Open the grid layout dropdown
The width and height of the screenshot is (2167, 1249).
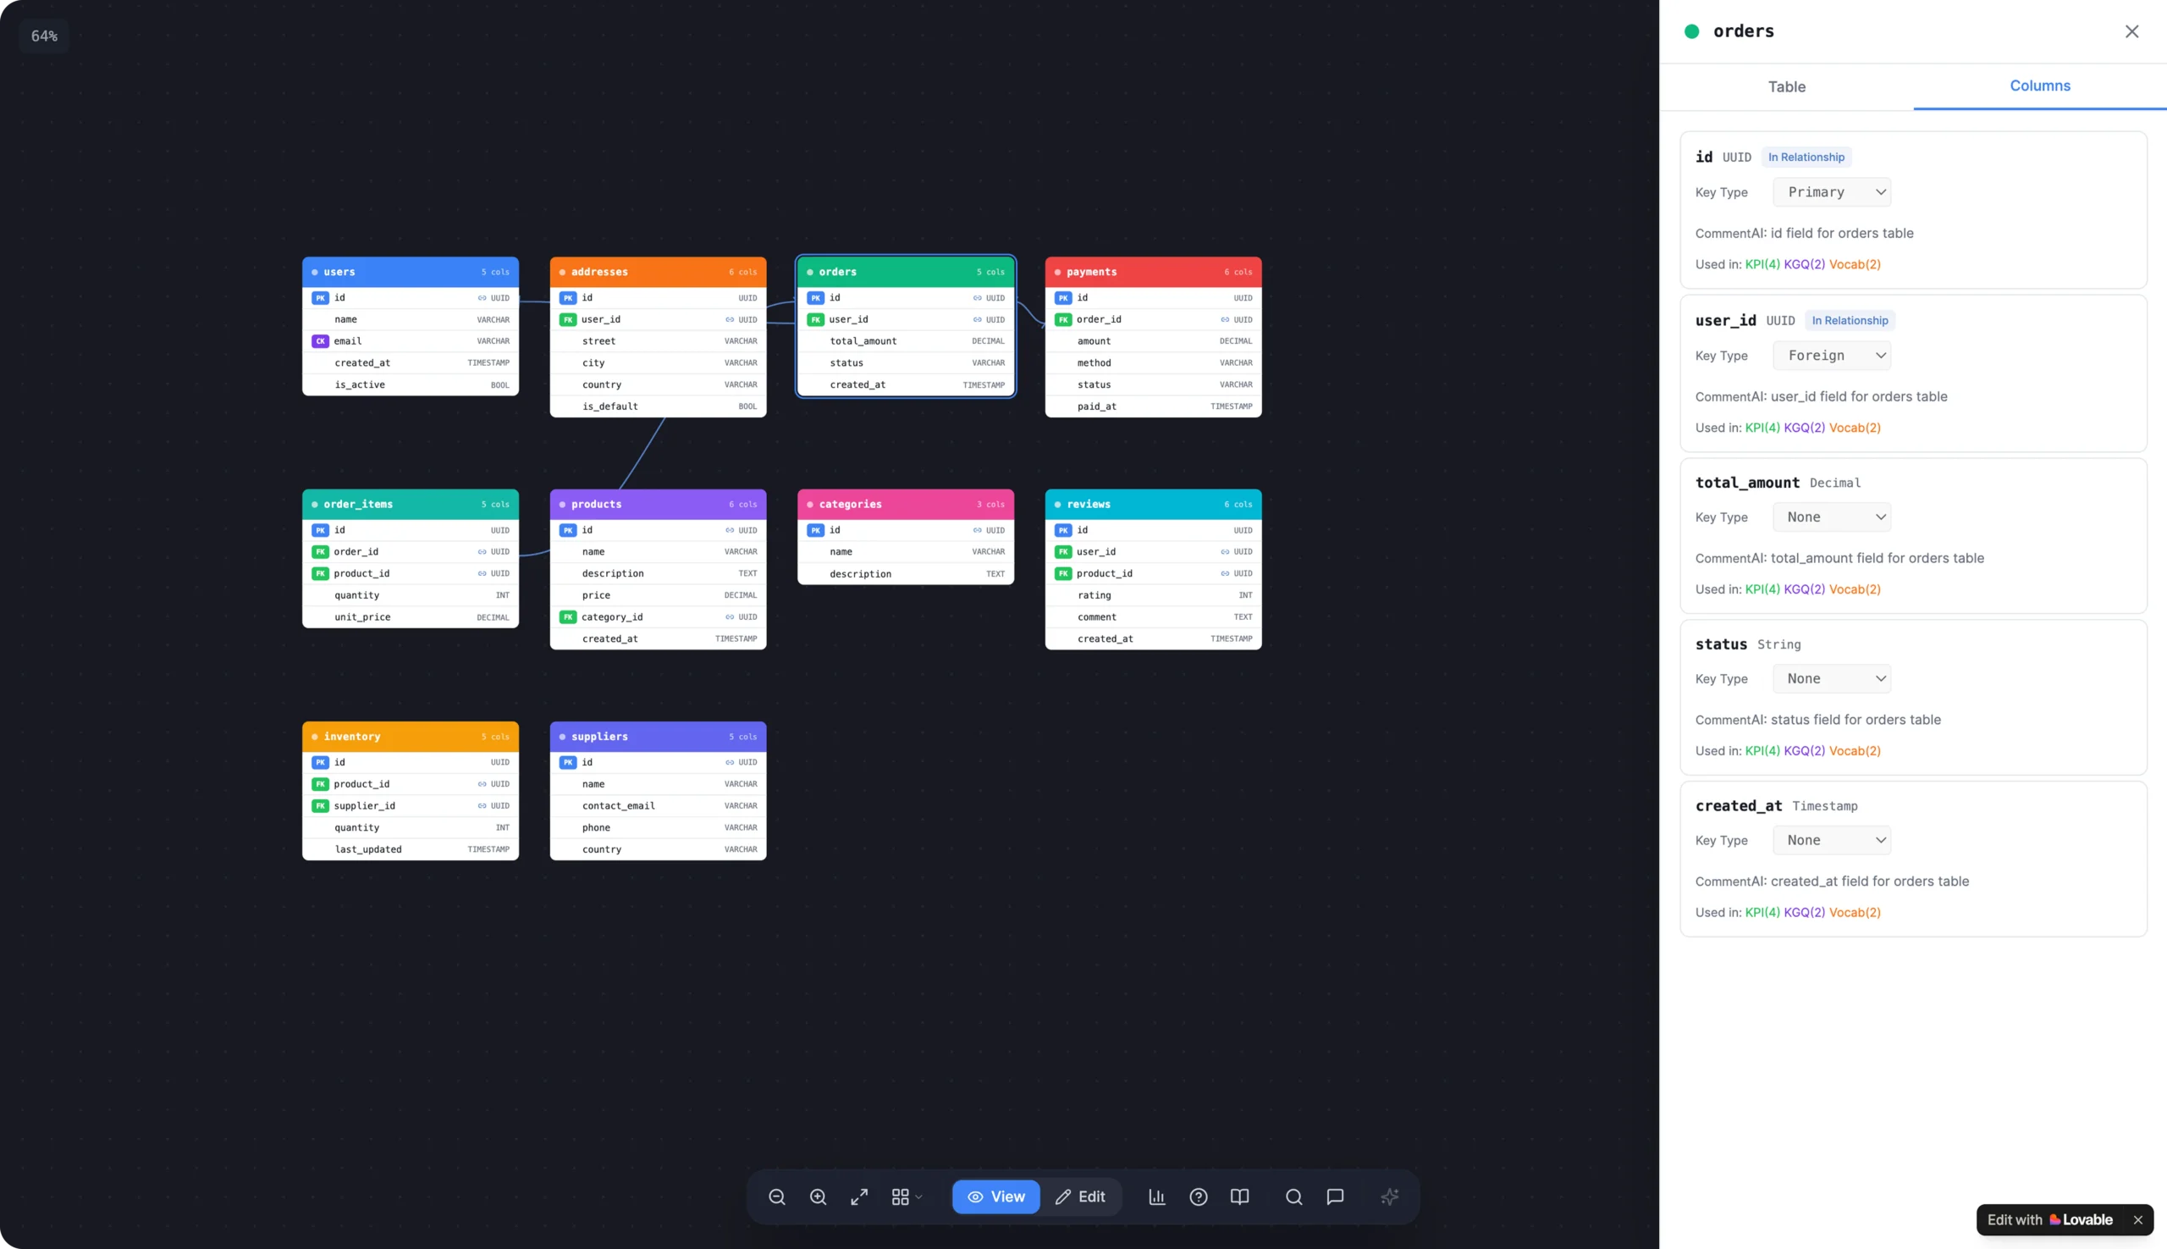tap(907, 1196)
